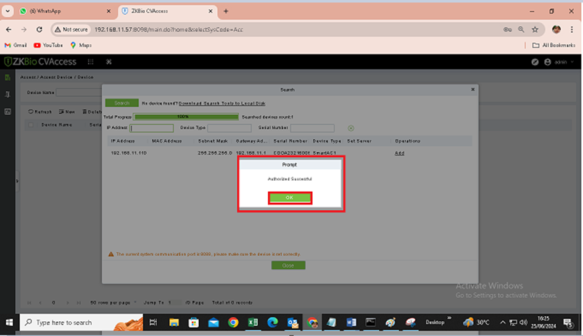Viewport: 583px width, 336px height.
Task: Click the green circular icon beside Serial Number
Action: pos(350,128)
